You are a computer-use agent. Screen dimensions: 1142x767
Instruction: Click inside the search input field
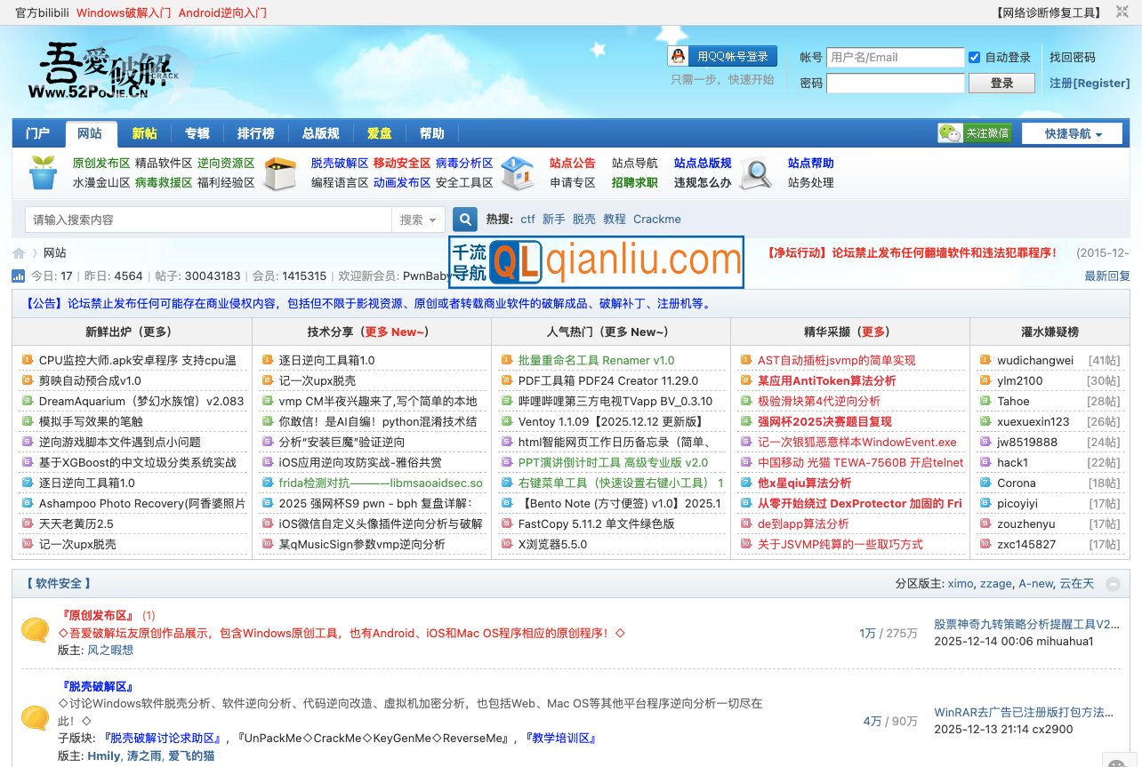tap(205, 219)
